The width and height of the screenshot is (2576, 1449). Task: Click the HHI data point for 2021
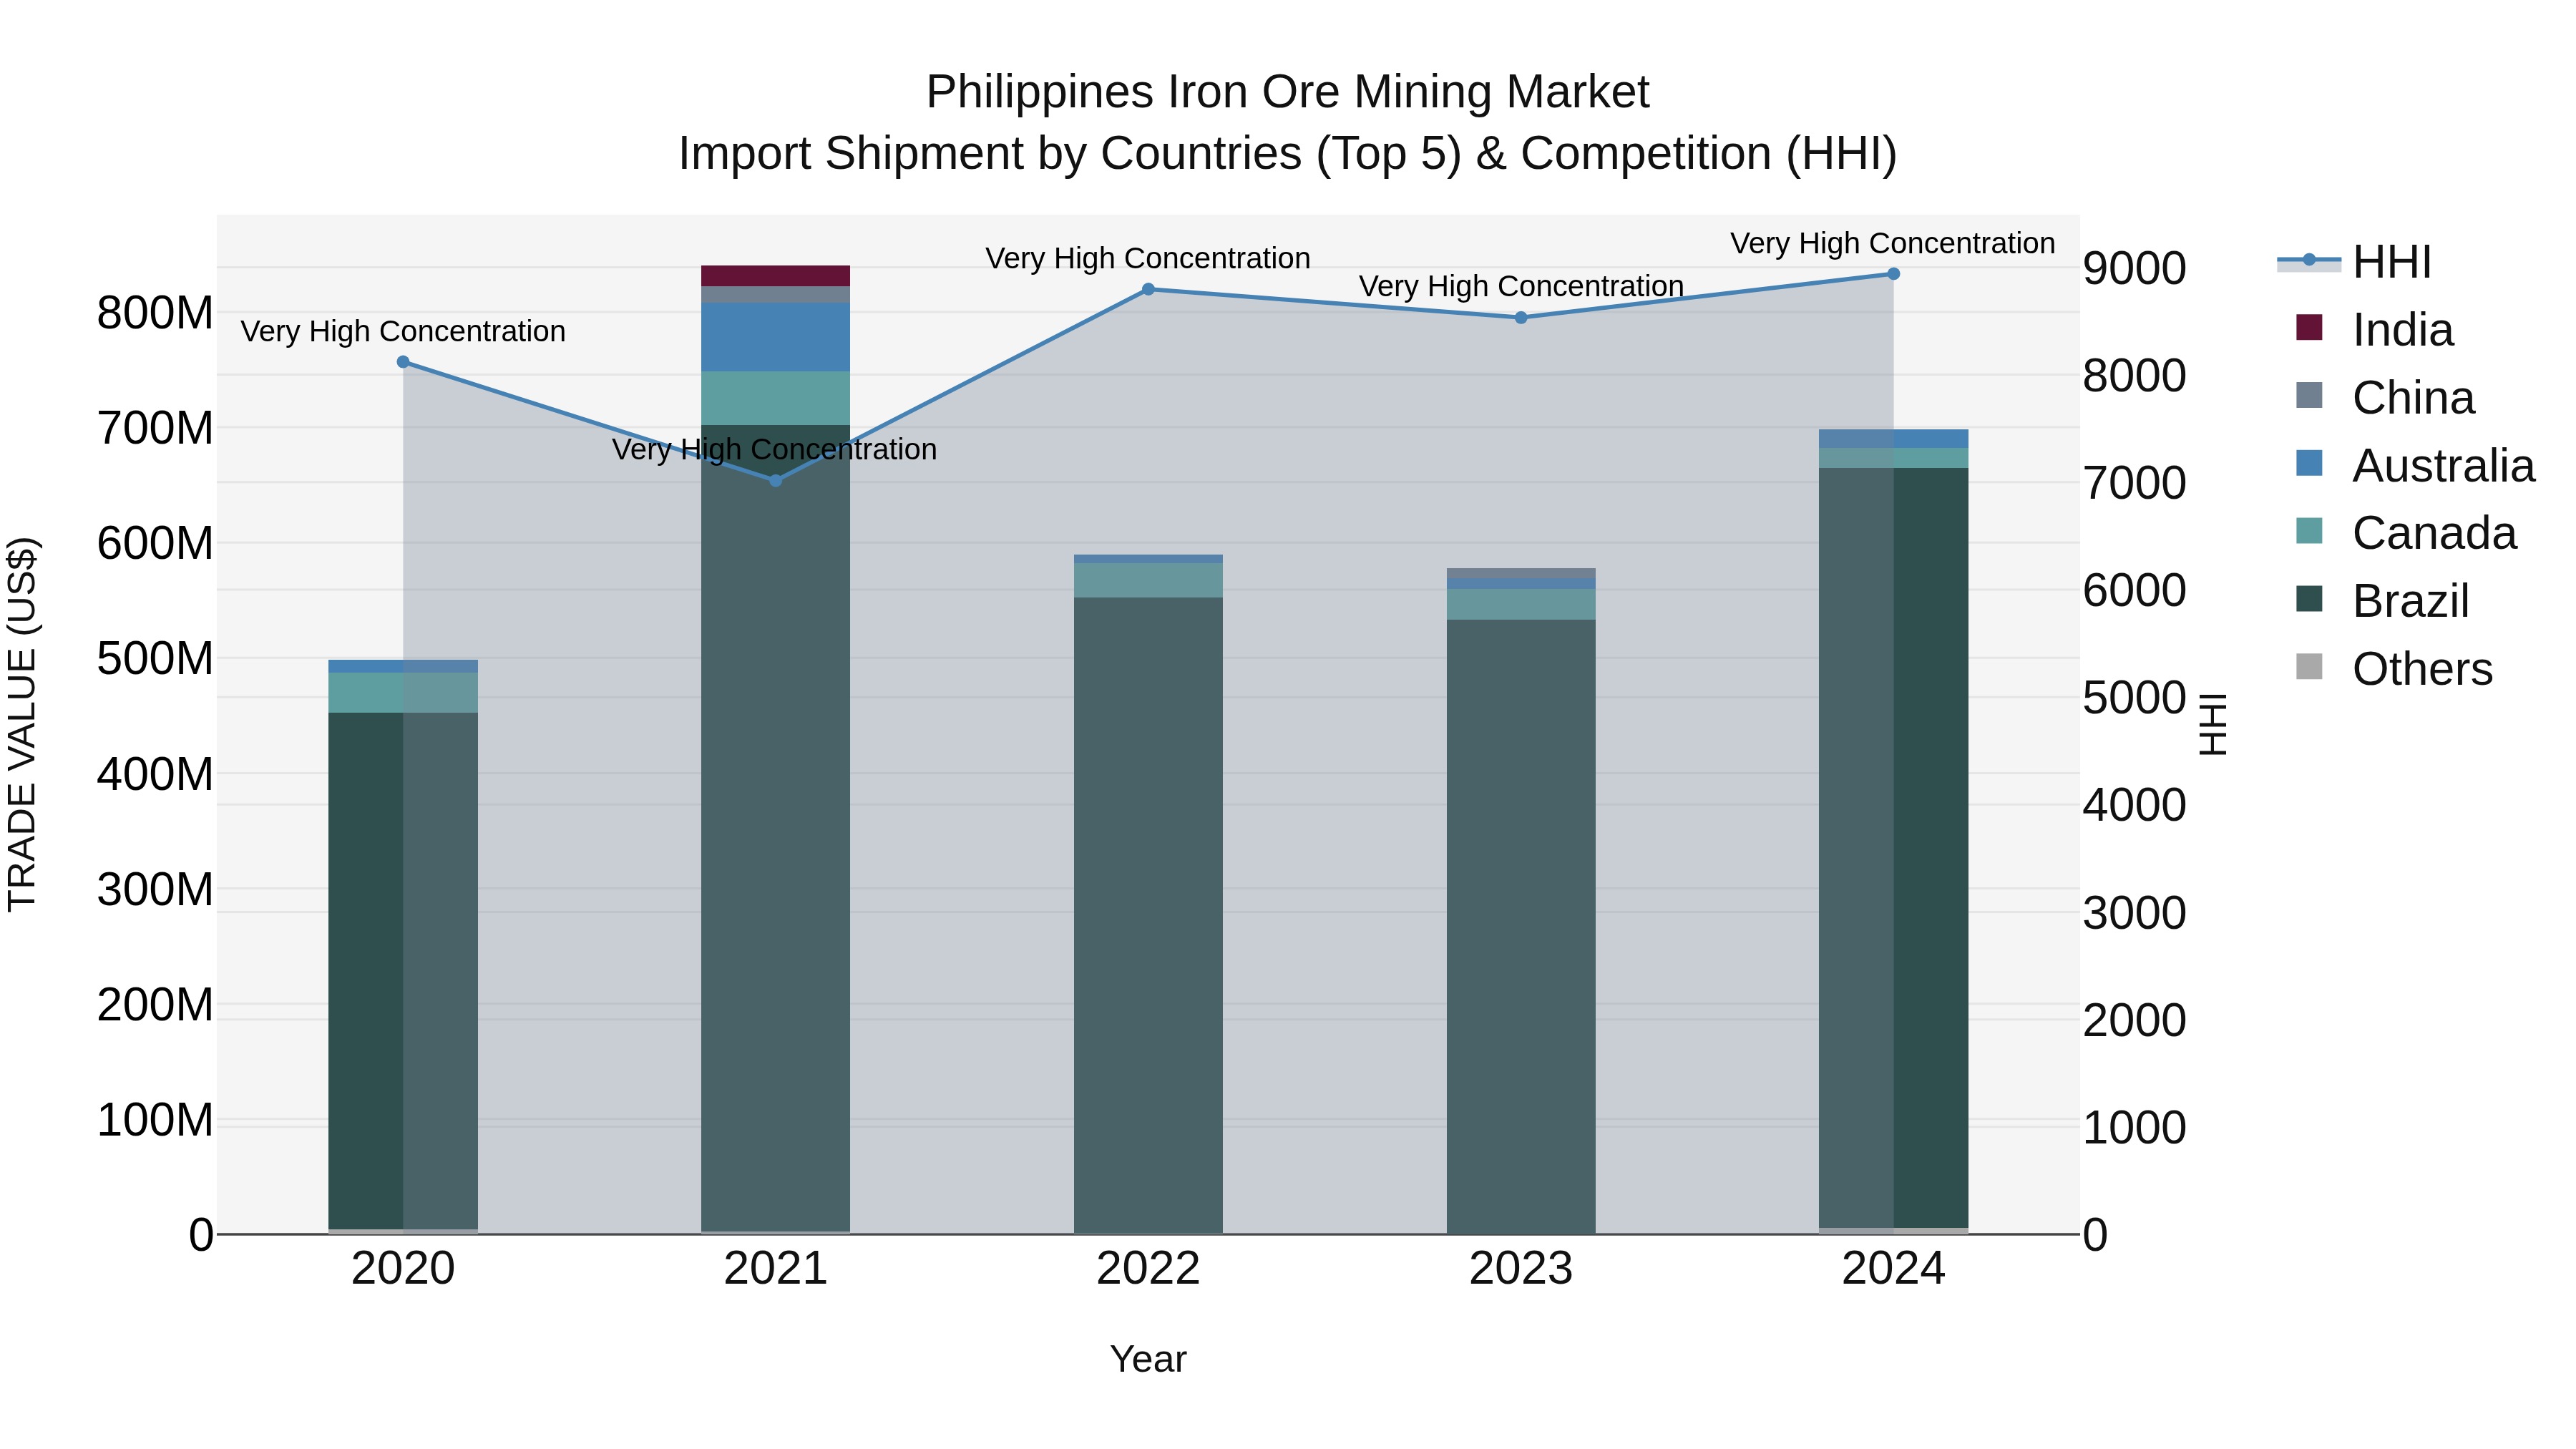pos(776,480)
